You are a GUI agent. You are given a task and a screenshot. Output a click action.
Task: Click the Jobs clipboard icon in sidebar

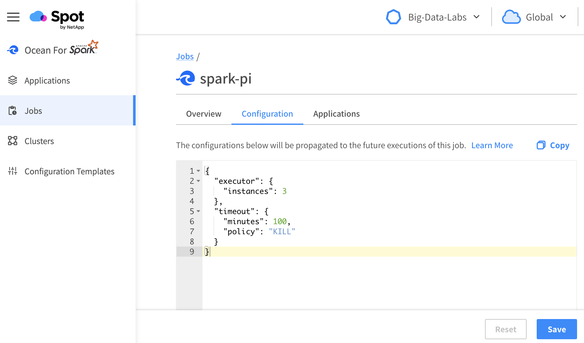[x=13, y=111]
